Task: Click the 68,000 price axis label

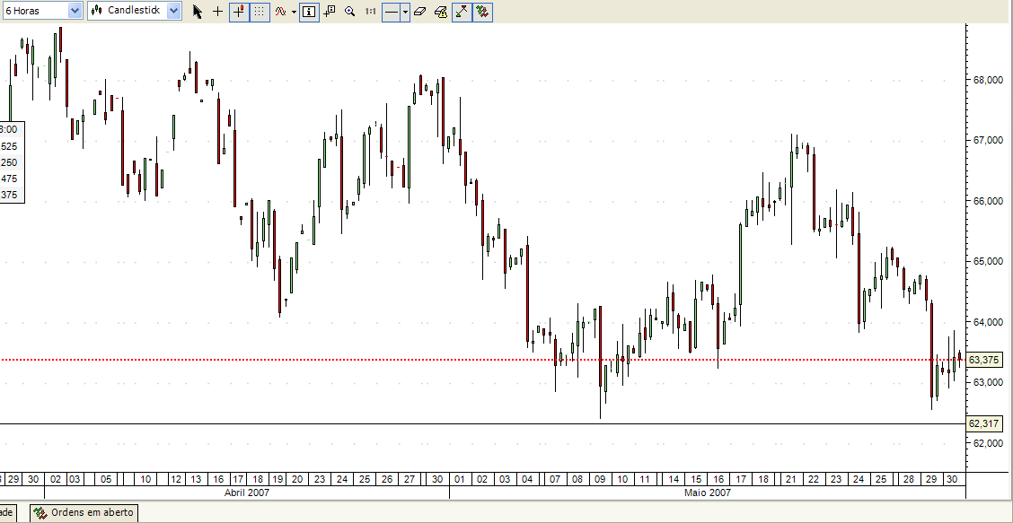Action: coord(988,80)
